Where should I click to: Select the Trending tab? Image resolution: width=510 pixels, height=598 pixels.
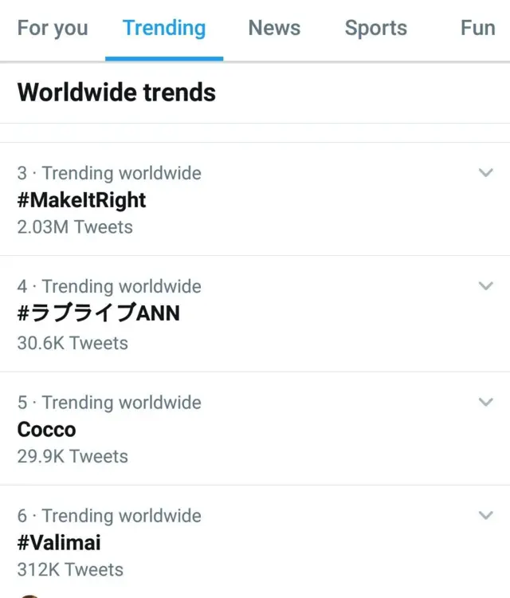tap(163, 28)
